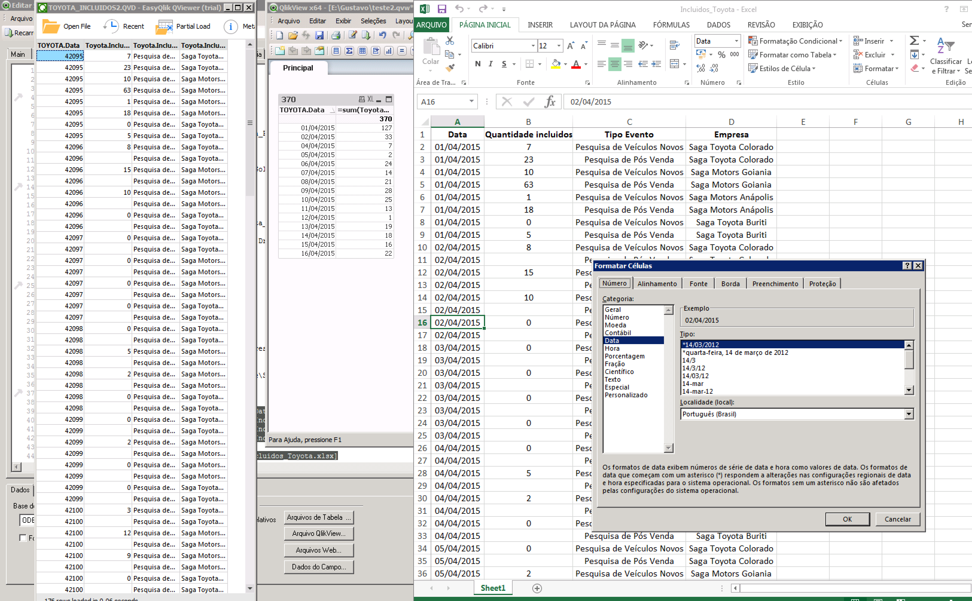Open the ARQUIVO tab in Excel
This screenshot has height=601, width=972.
[431, 25]
